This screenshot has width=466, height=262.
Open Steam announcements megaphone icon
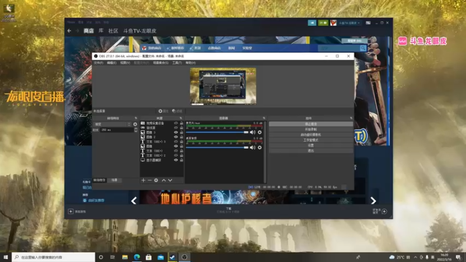pyautogui.click(x=312, y=23)
